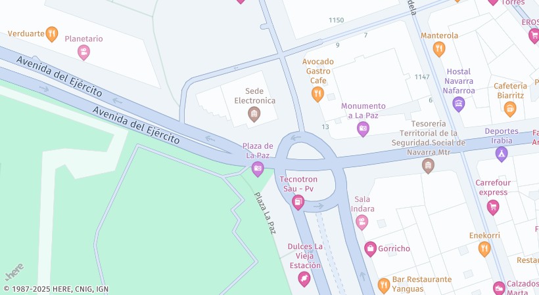Select the Monumento a La Paz camera pin
The width and height of the screenshot is (539, 295).
coord(363,129)
